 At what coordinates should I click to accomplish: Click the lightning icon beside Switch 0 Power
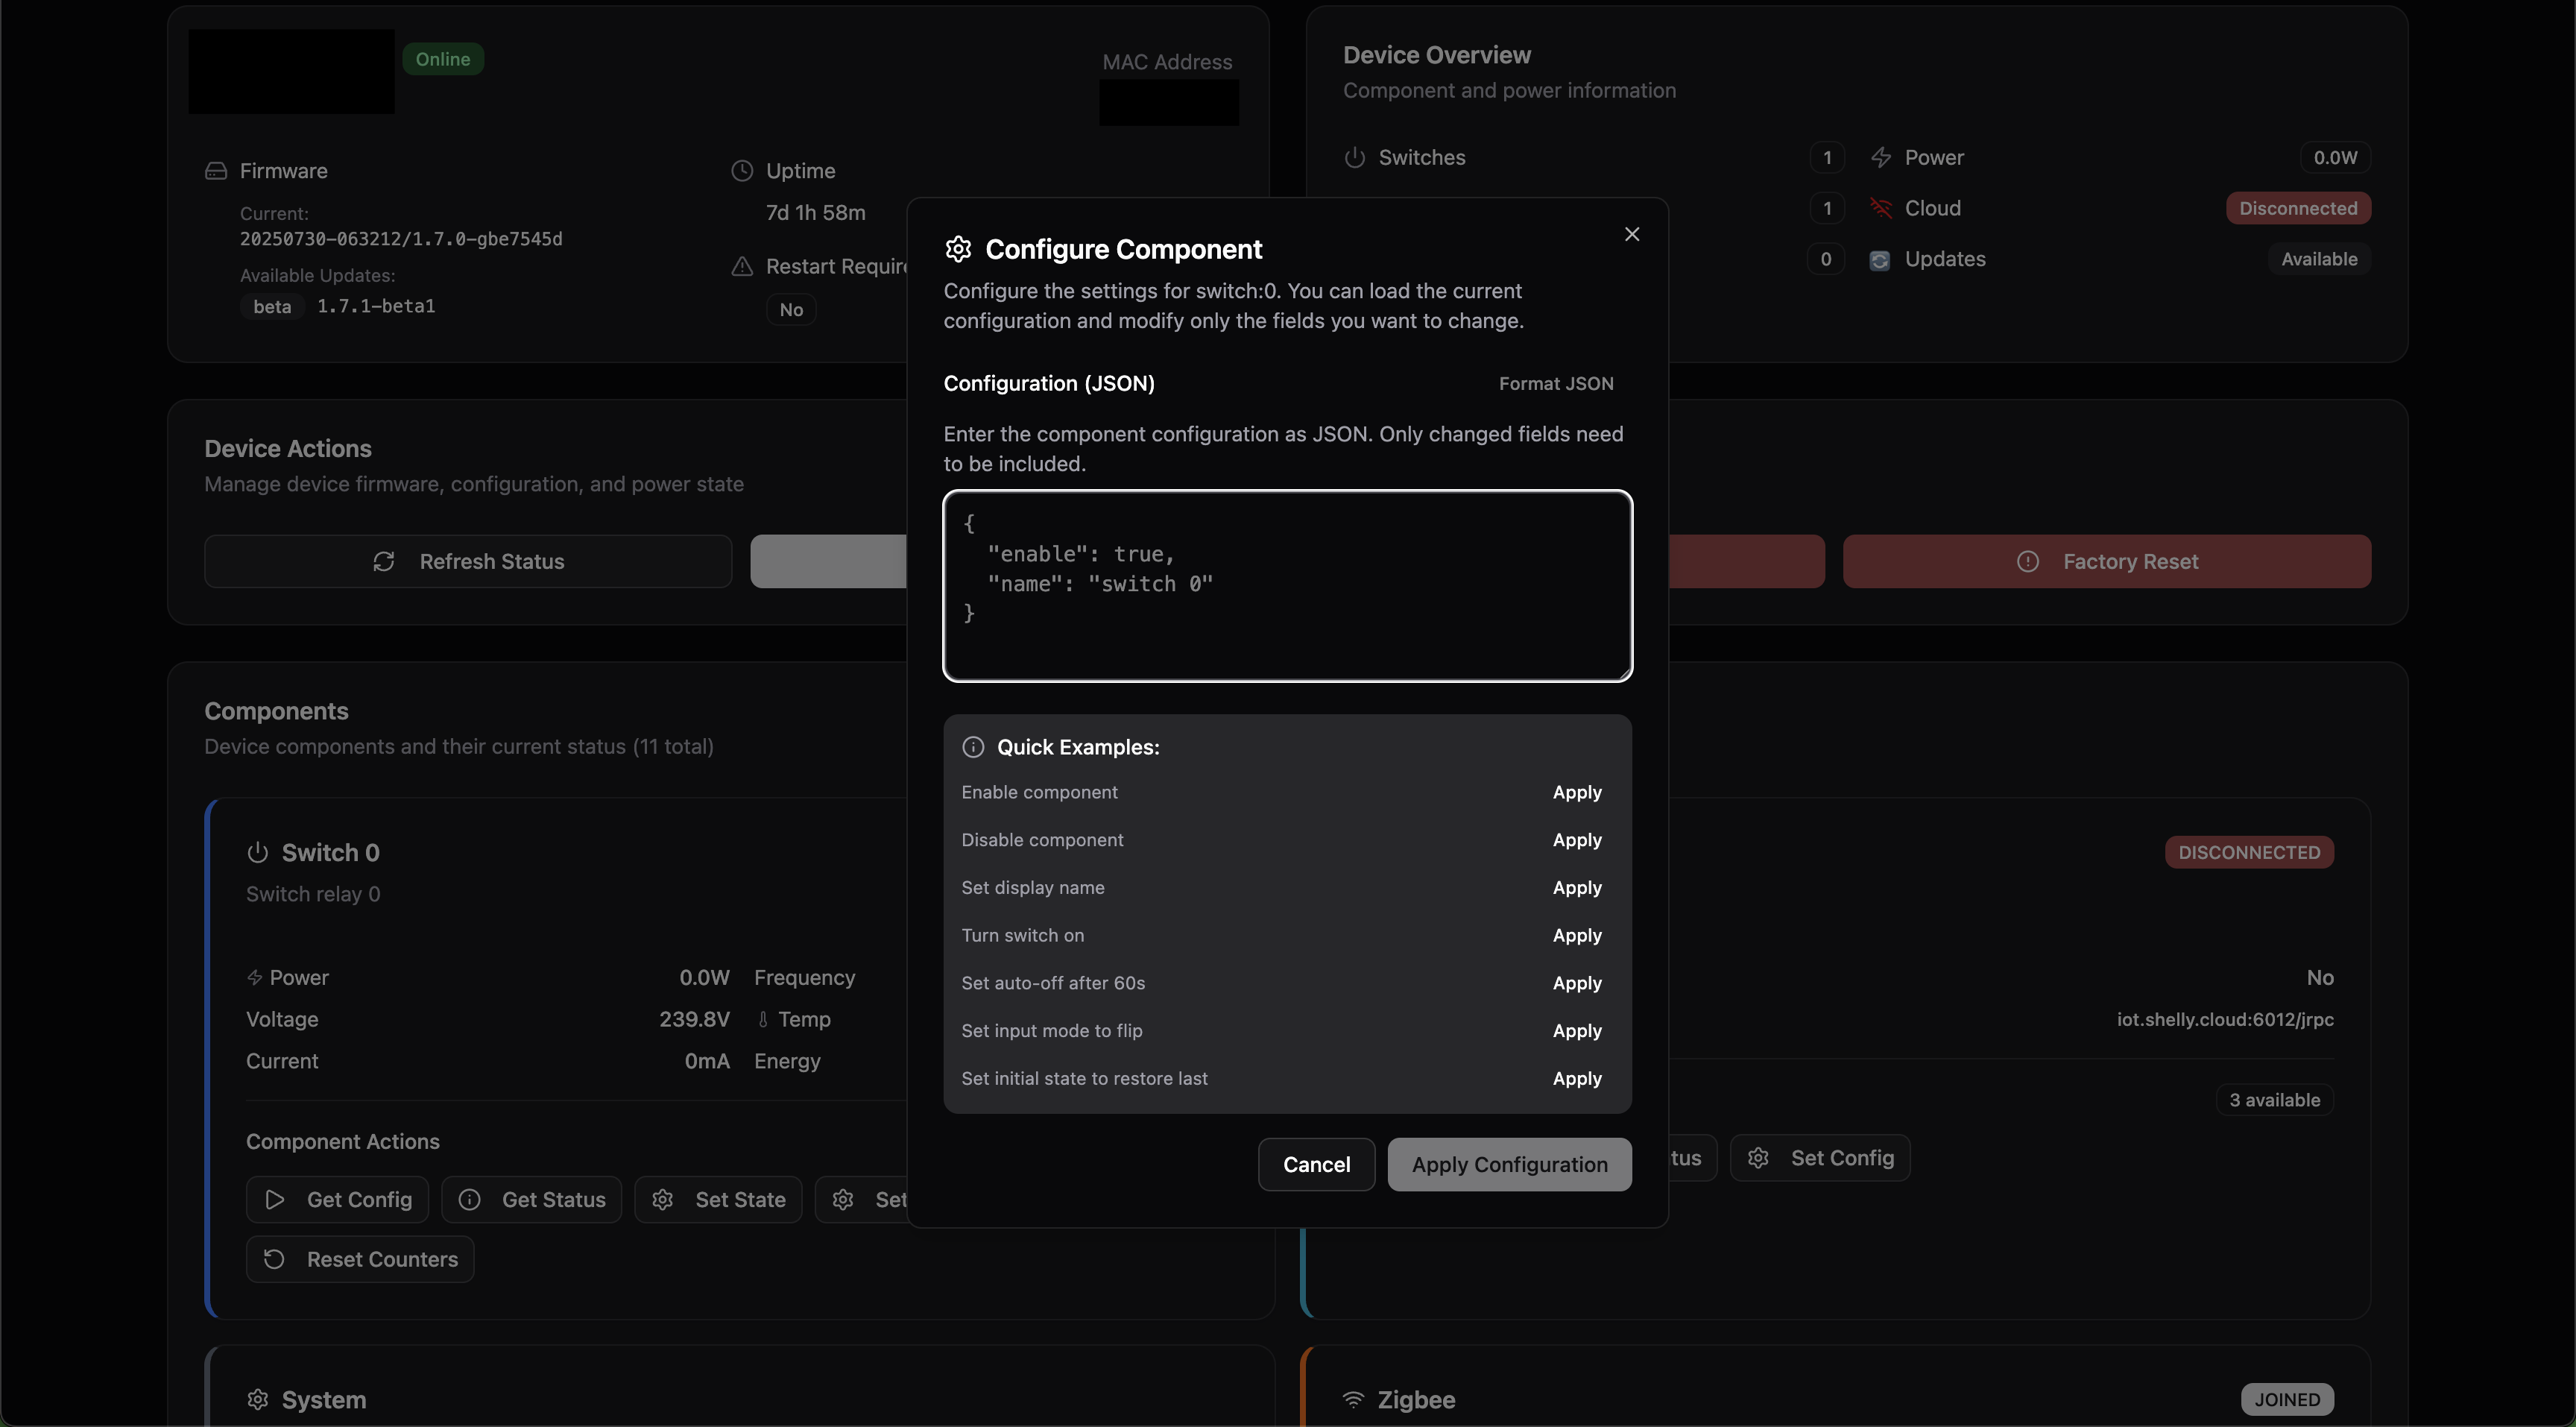255,978
